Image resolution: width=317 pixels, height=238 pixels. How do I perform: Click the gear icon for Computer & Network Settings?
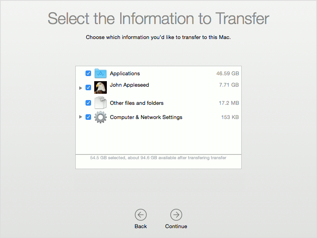101,117
